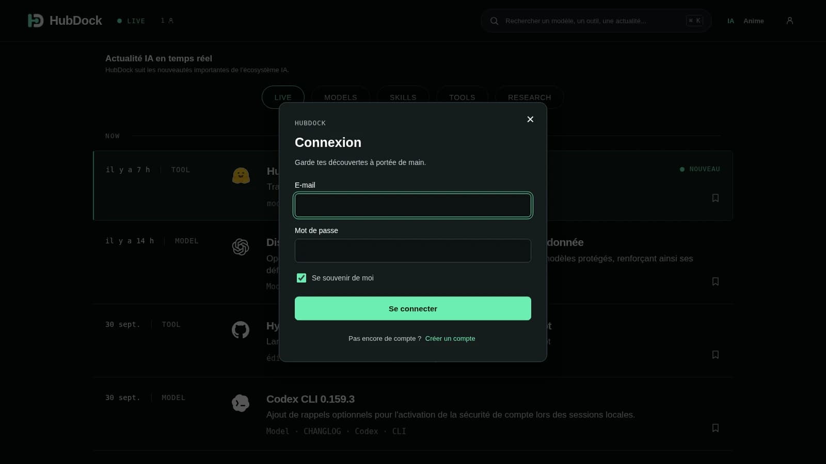Focus the Mot de passe field
This screenshot has height=464, width=826.
coord(412,251)
